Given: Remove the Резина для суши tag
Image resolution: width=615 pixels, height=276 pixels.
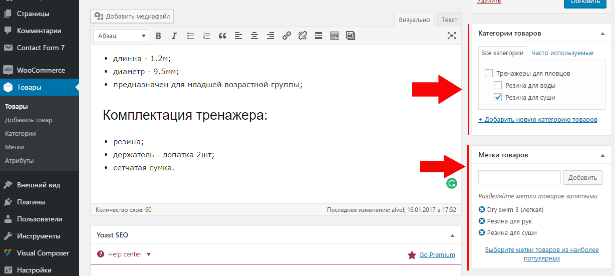Looking at the screenshot, I should pyautogui.click(x=482, y=232).
